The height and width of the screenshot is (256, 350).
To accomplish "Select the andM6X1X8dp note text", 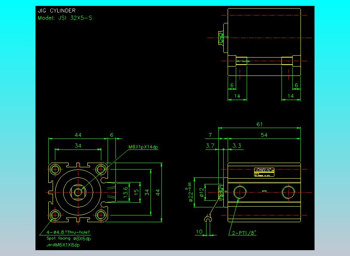I will click(x=63, y=245).
